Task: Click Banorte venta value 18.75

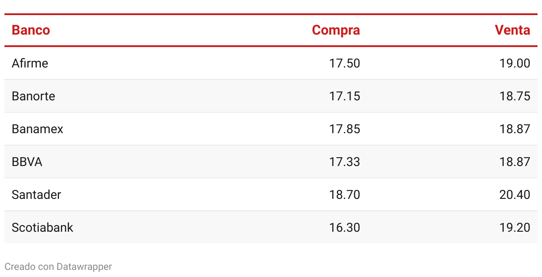Action: tap(515, 96)
